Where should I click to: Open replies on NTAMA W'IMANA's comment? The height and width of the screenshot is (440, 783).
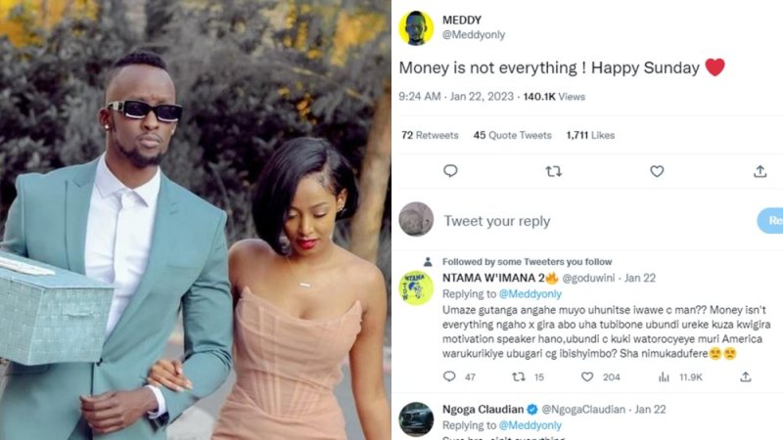449,376
